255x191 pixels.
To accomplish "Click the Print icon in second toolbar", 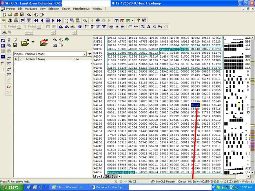I will coord(16,21).
